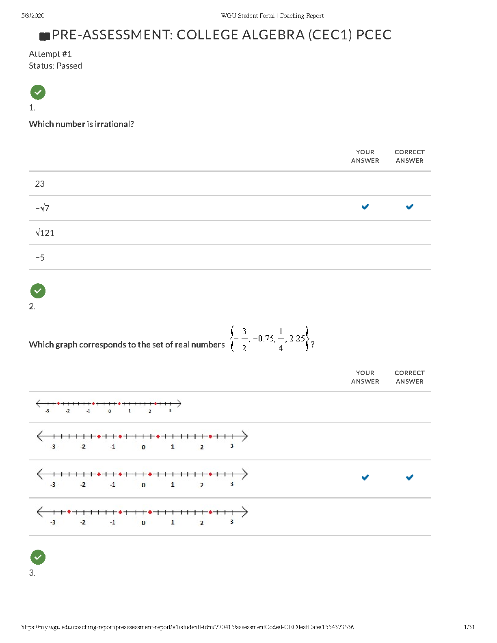This screenshot has height=643, width=497.
Task: Select answer option −5
Action: tap(40, 258)
